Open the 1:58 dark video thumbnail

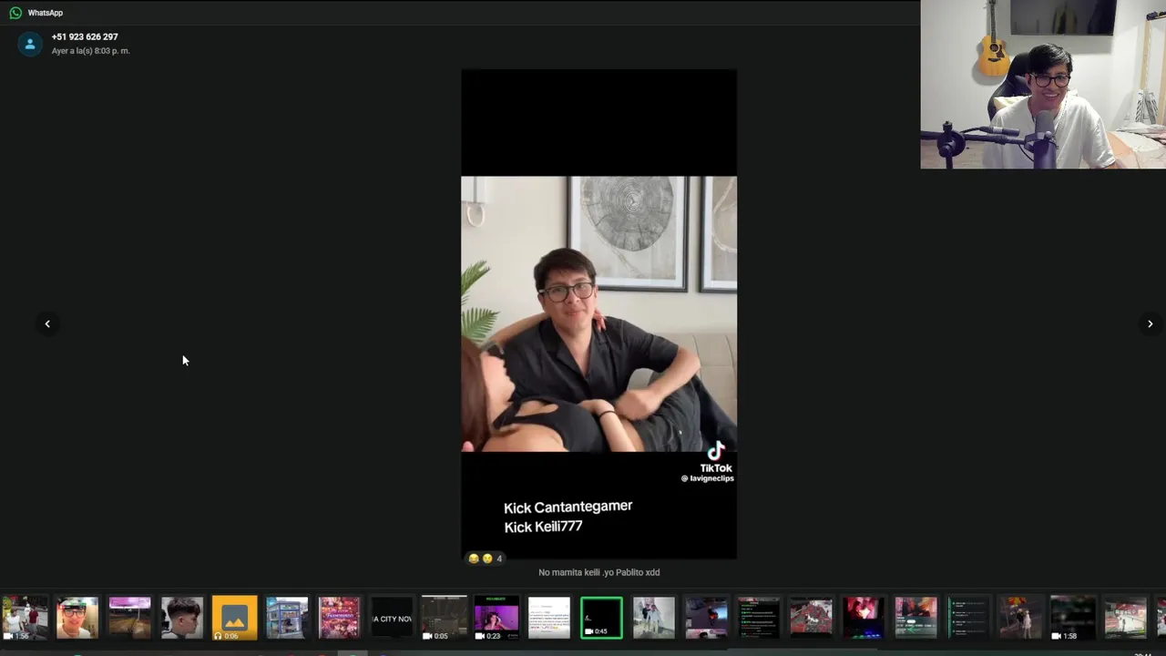[x=1073, y=618]
